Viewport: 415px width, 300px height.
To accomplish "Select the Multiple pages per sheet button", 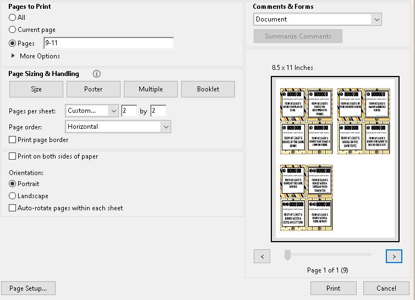I will (151, 89).
